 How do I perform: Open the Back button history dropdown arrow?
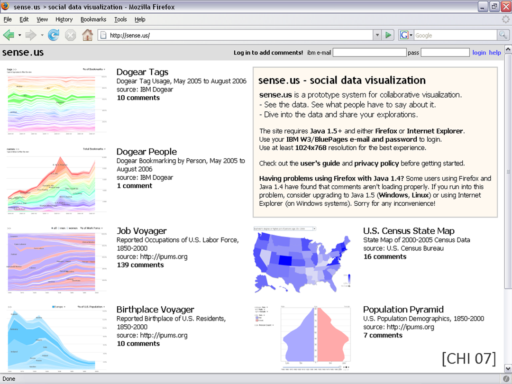(x=19, y=35)
